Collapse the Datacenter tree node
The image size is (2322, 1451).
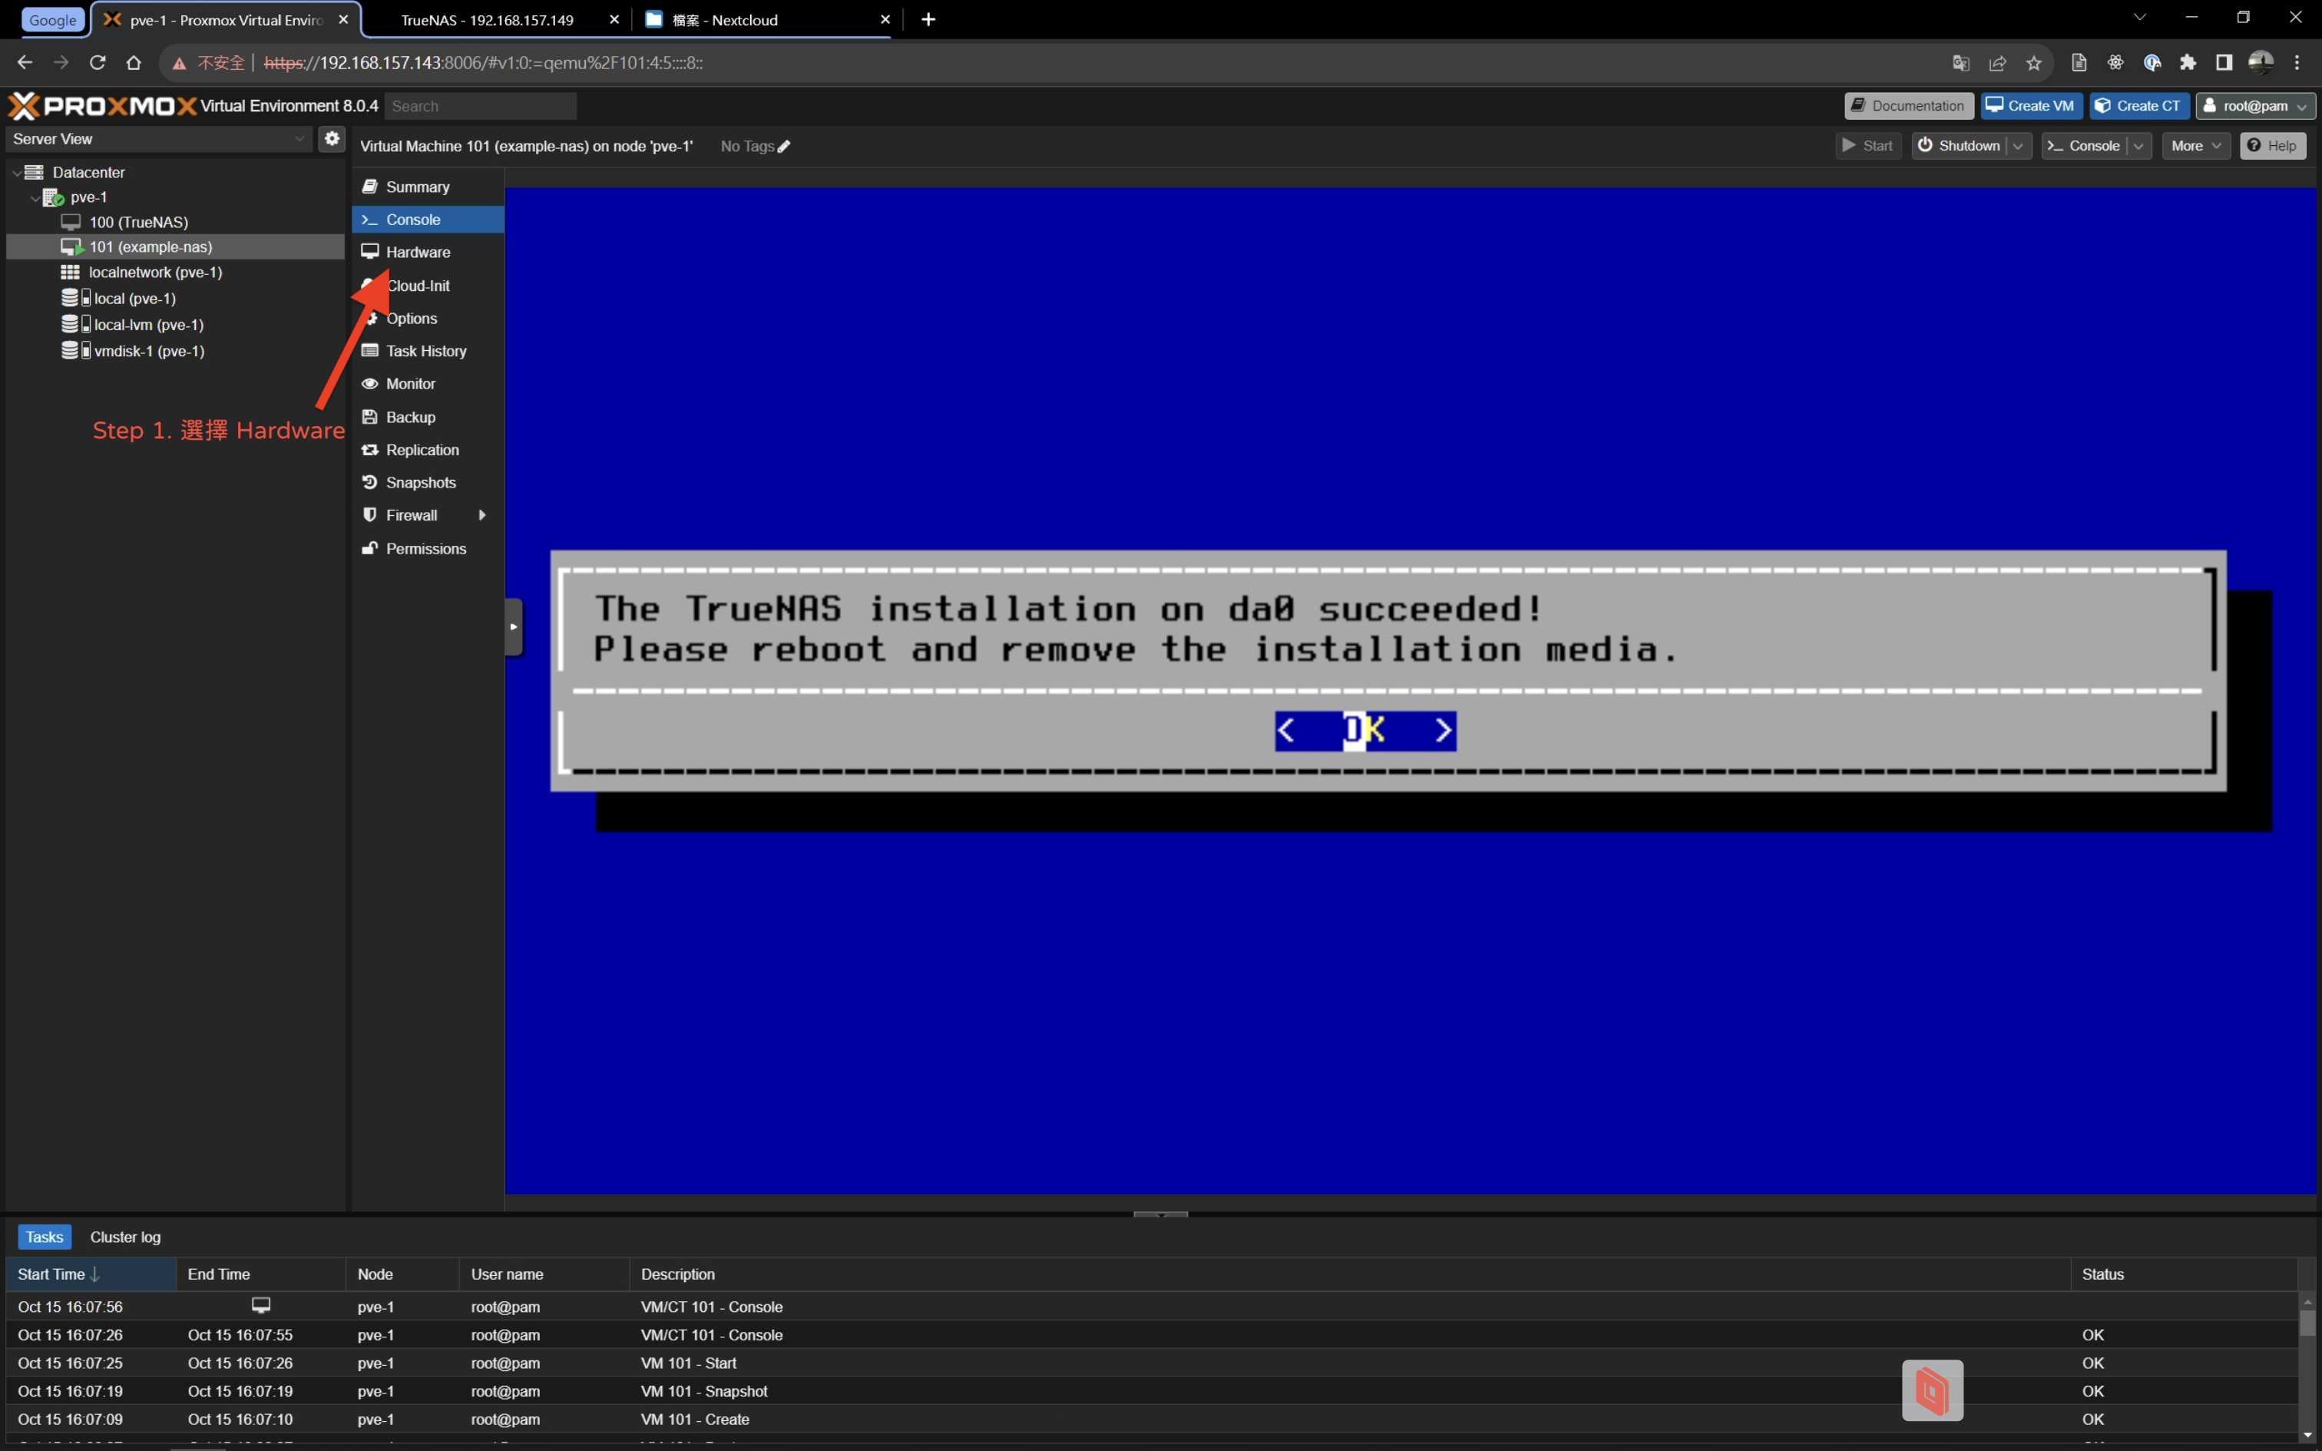(x=16, y=173)
